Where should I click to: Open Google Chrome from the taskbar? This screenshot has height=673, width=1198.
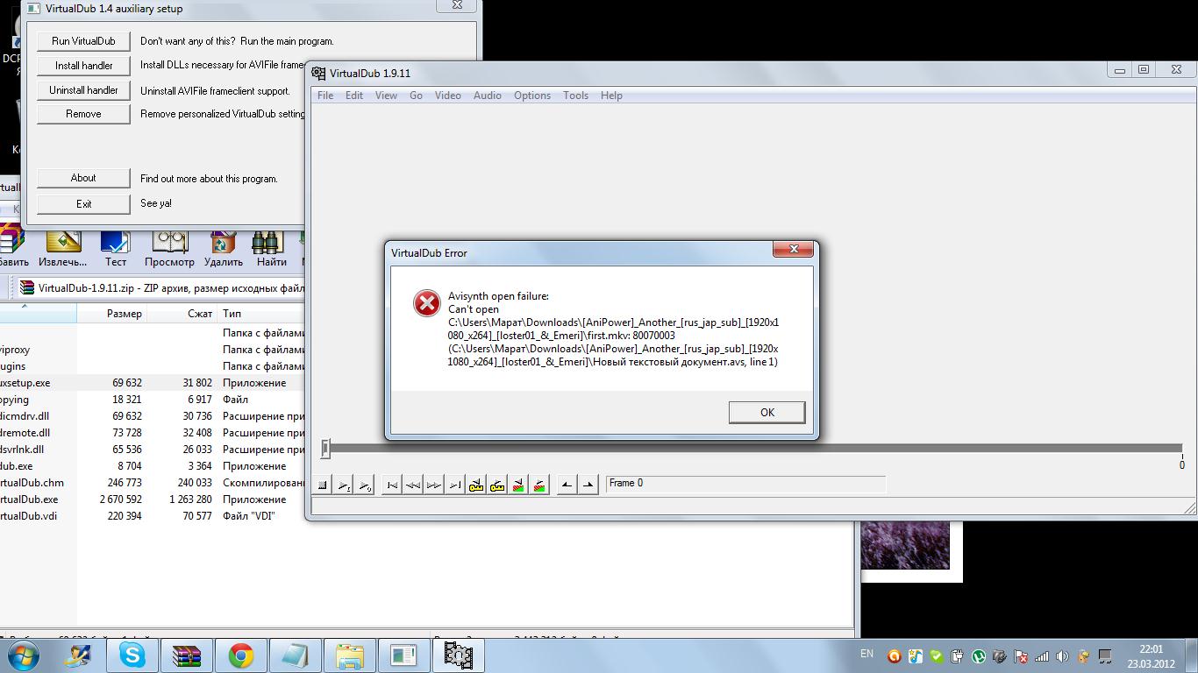coord(241,655)
